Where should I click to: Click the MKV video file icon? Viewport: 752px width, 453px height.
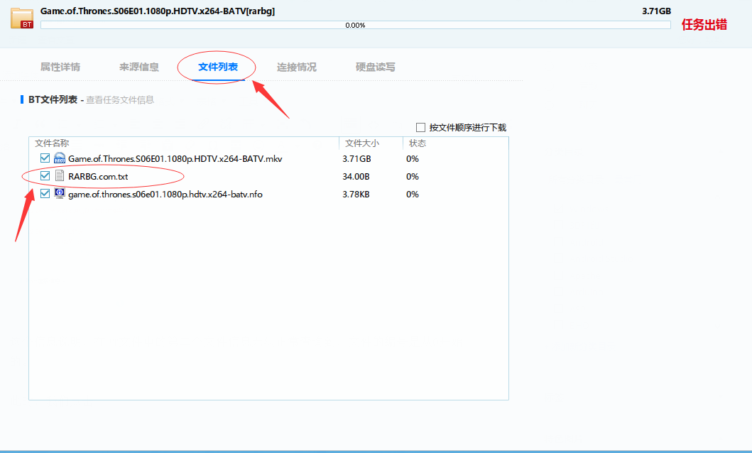60,158
